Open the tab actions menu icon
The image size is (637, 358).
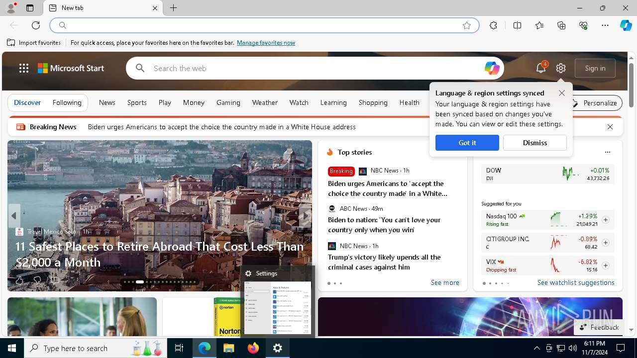[30, 8]
